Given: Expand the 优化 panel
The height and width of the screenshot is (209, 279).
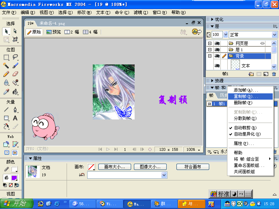Looking at the screenshot, I should (212, 20).
